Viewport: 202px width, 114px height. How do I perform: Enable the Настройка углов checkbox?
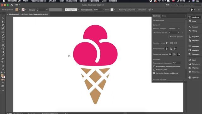[x=154, y=70]
